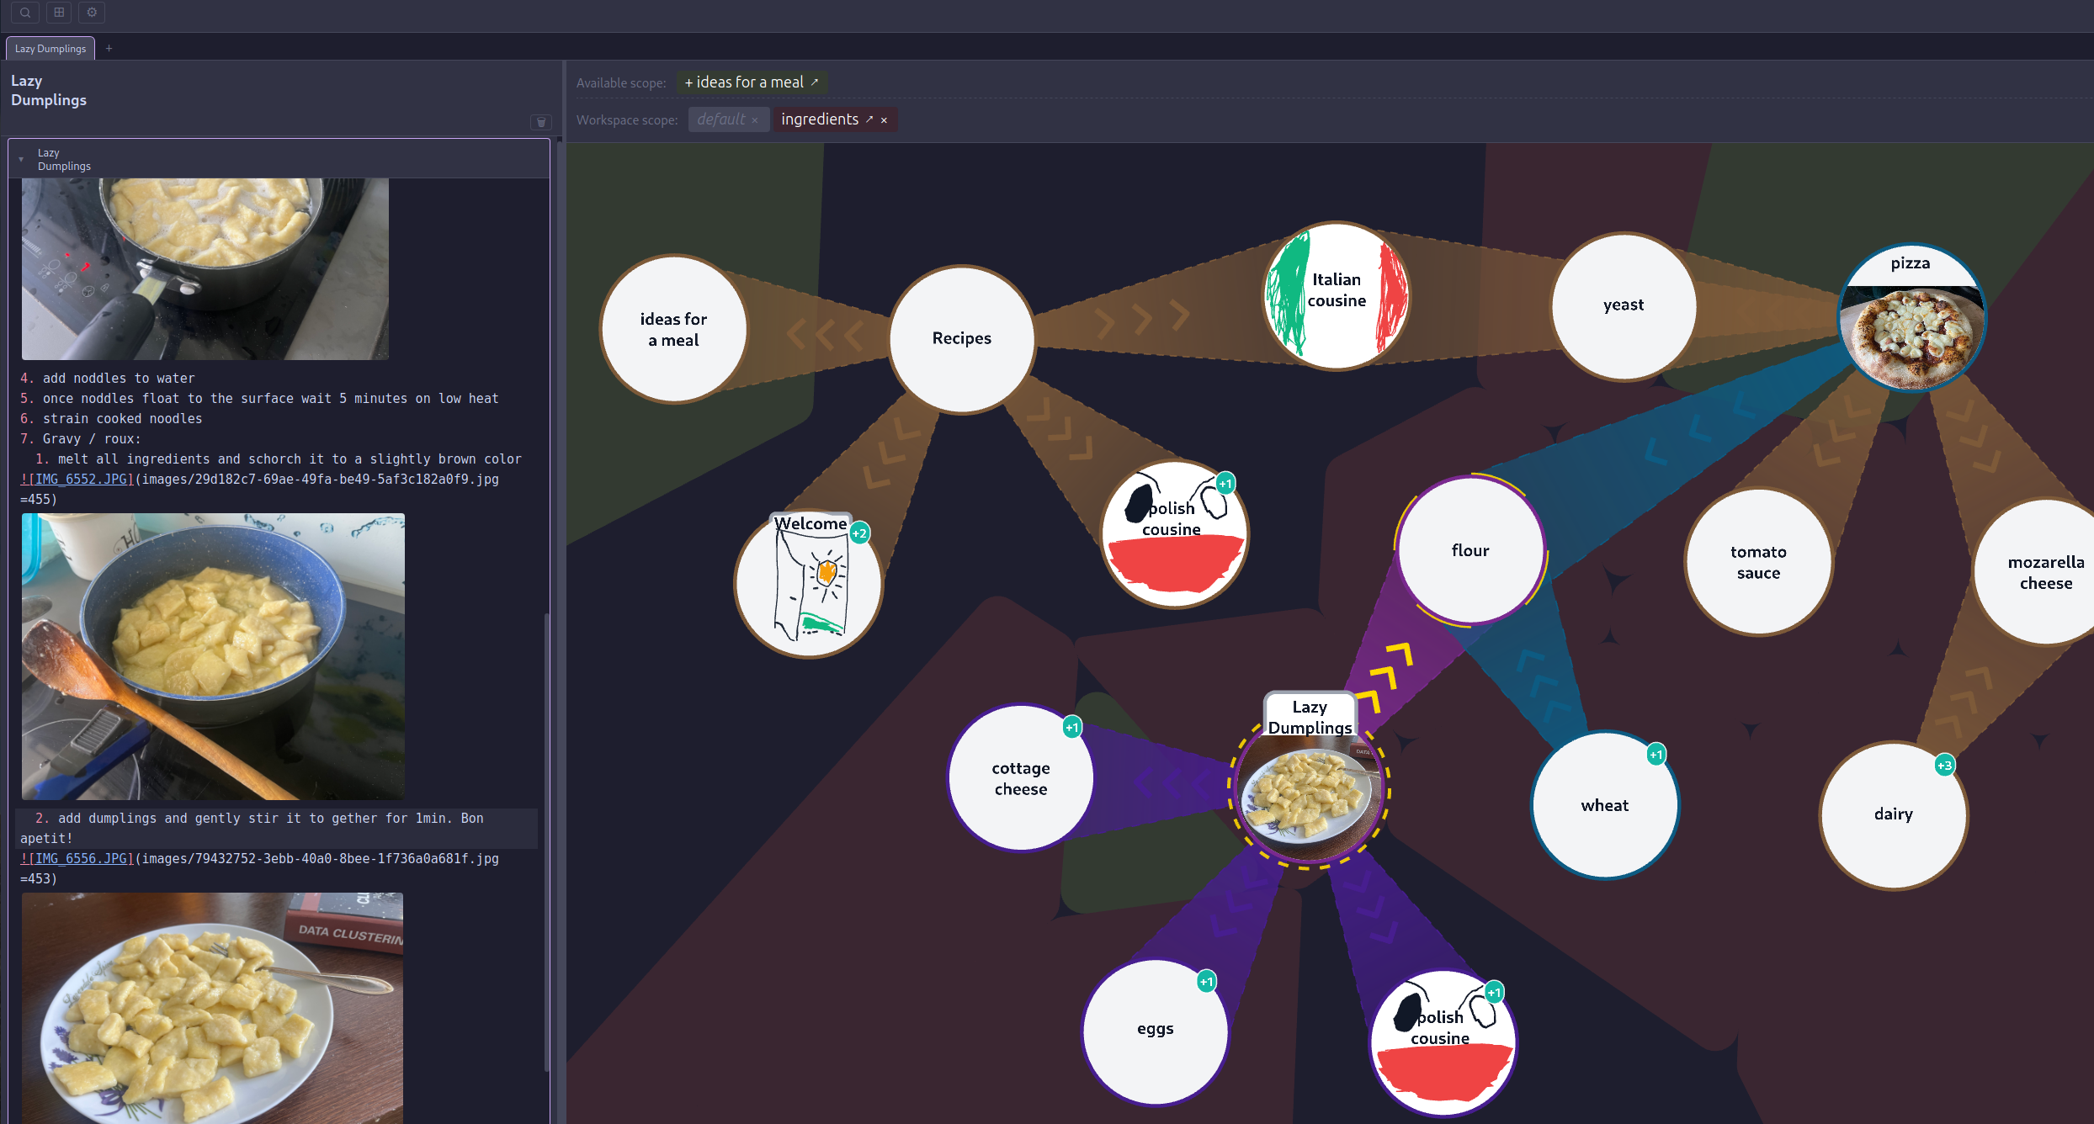Viewport: 2094px width, 1124px height.
Task: Remove the default workspace scope
Action: 755,120
